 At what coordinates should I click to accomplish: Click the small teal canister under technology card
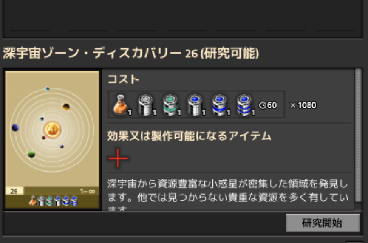coord(49,201)
